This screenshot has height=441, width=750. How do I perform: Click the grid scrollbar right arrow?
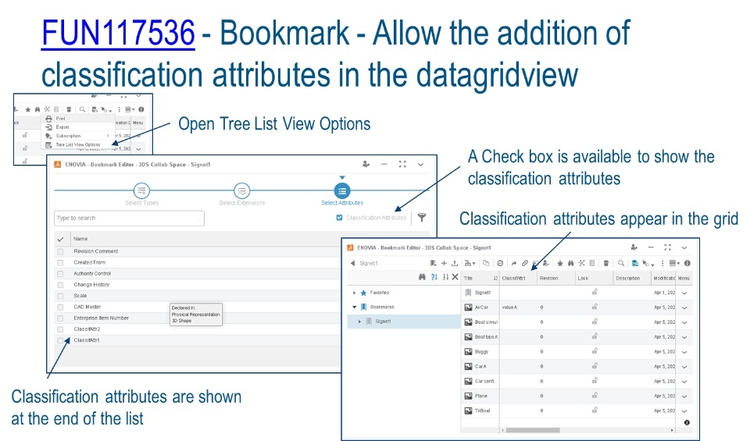(x=672, y=430)
